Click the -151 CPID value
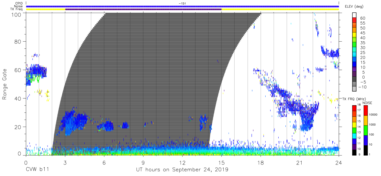The width and height of the screenshot is (381, 176). 182,3
